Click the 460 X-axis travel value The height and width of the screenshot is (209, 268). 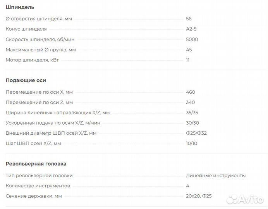click(x=191, y=92)
